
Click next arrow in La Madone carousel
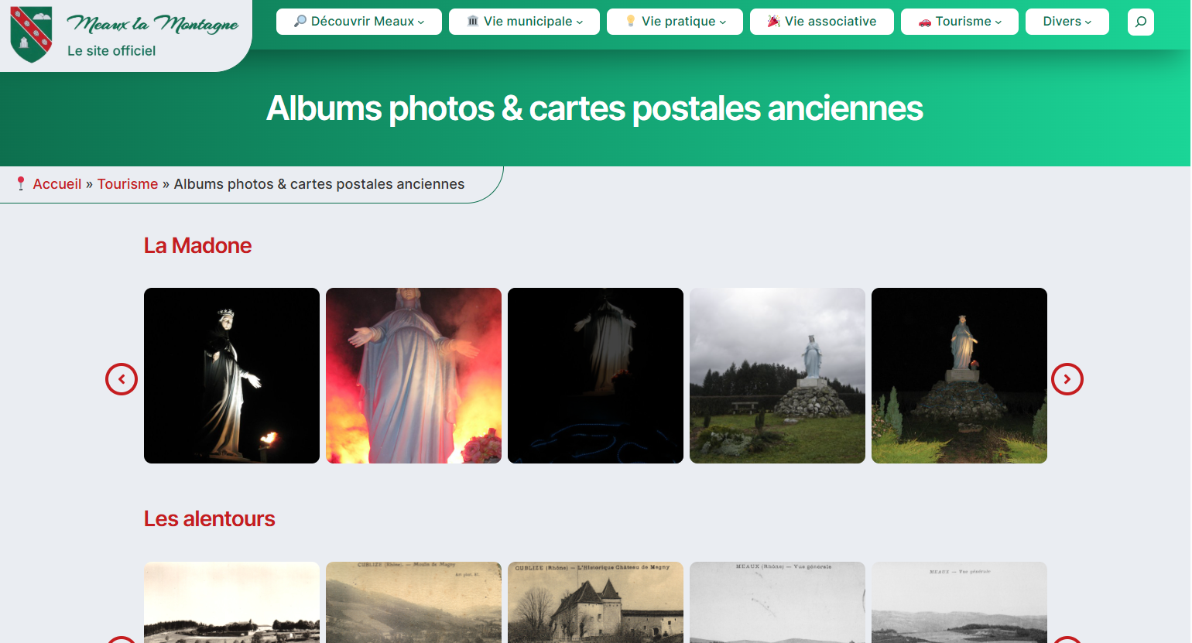click(1067, 379)
